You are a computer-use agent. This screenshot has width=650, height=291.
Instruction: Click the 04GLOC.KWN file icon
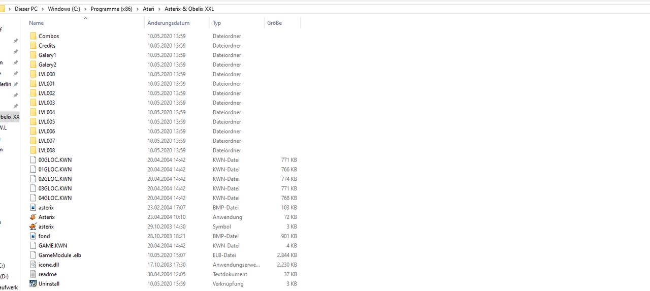33,198
